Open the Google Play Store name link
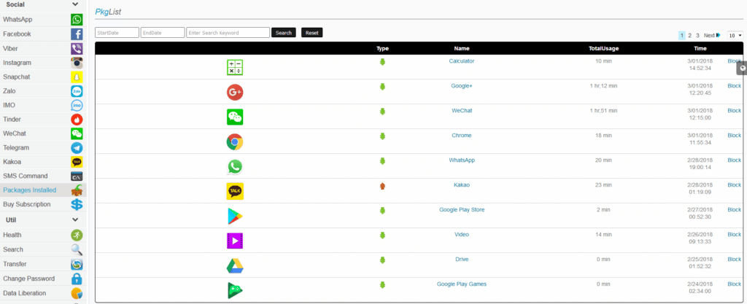 [x=462, y=209]
